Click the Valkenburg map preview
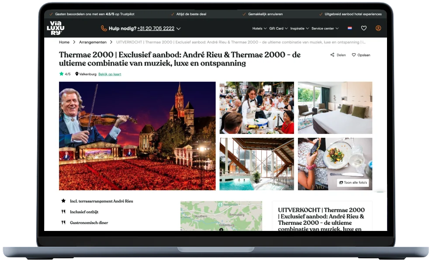 (221, 216)
